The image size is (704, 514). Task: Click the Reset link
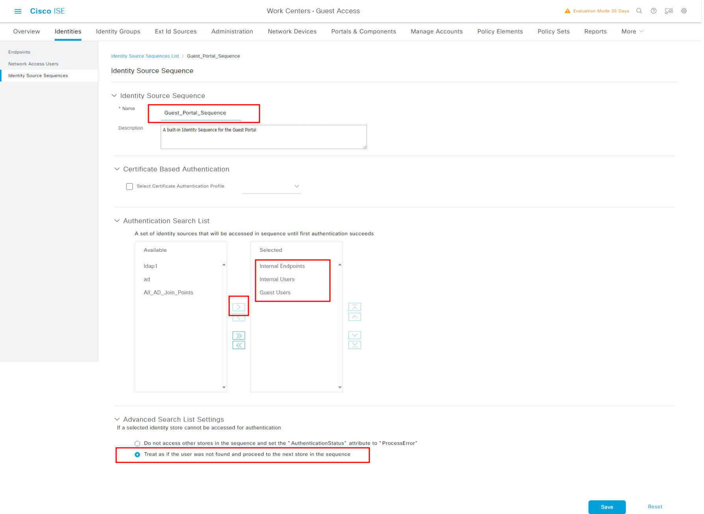[x=655, y=507]
